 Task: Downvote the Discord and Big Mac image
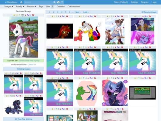pos(88,16)
